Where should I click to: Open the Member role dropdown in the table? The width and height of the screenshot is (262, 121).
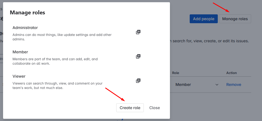click(197, 85)
